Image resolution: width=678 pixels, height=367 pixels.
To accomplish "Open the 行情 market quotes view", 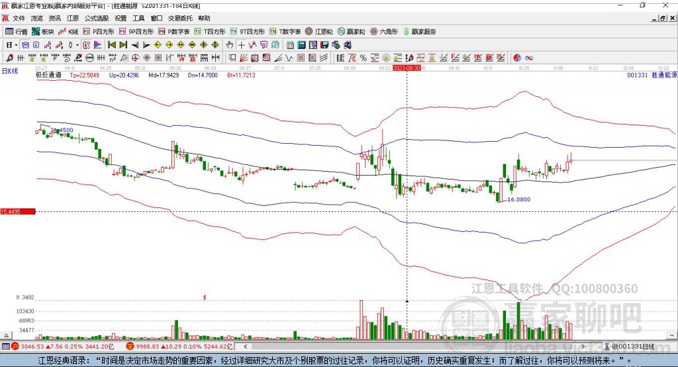I will [17, 32].
